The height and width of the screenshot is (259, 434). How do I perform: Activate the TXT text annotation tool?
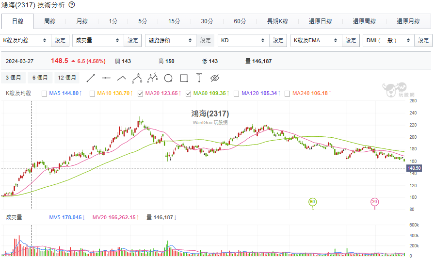(199, 77)
